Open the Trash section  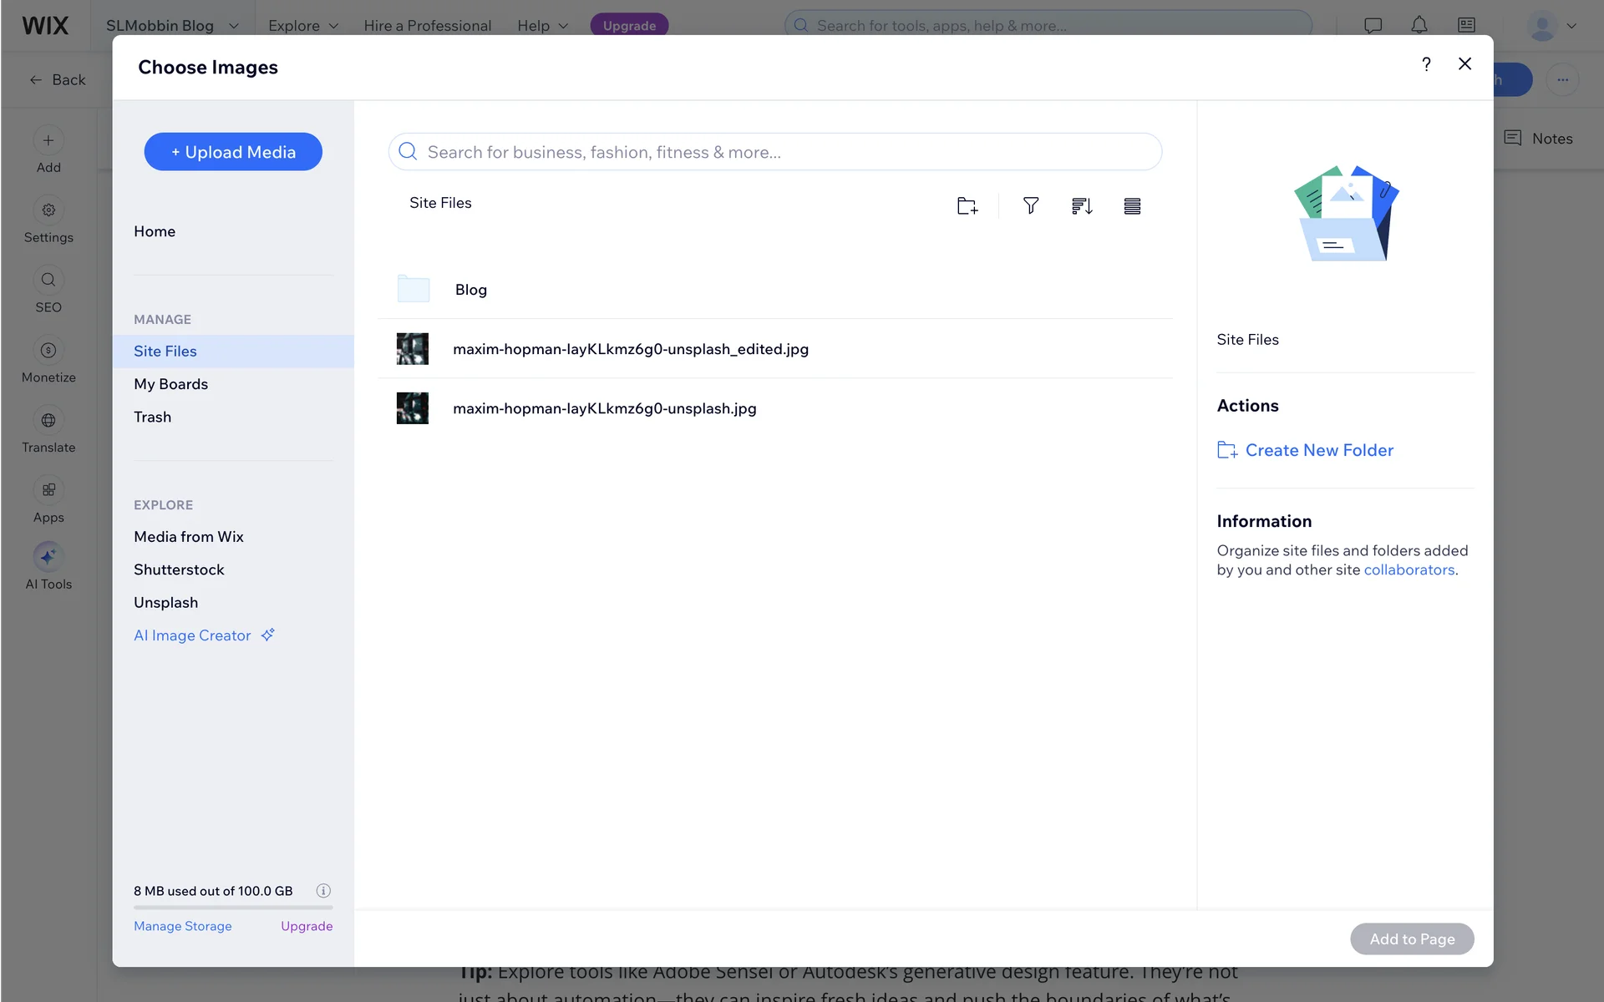152,417
